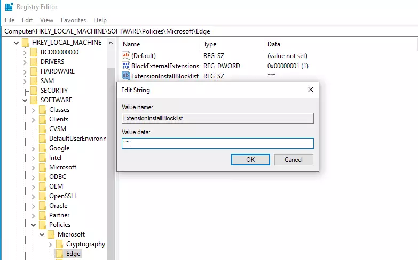Click the Clients folder icon
The height and width of the screenshot is (260, 418).
click(x=42, y=119)
